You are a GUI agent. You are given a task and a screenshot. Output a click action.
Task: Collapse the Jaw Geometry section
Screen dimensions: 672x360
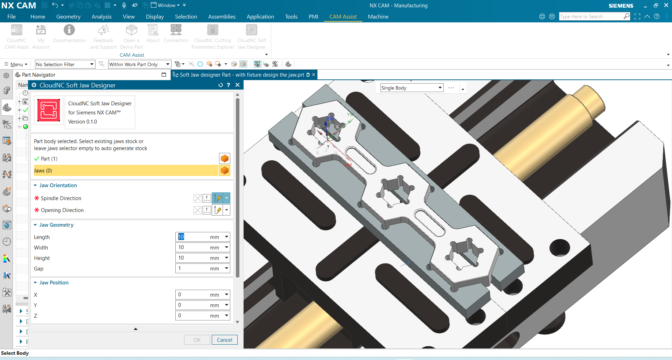click(35, 225)
